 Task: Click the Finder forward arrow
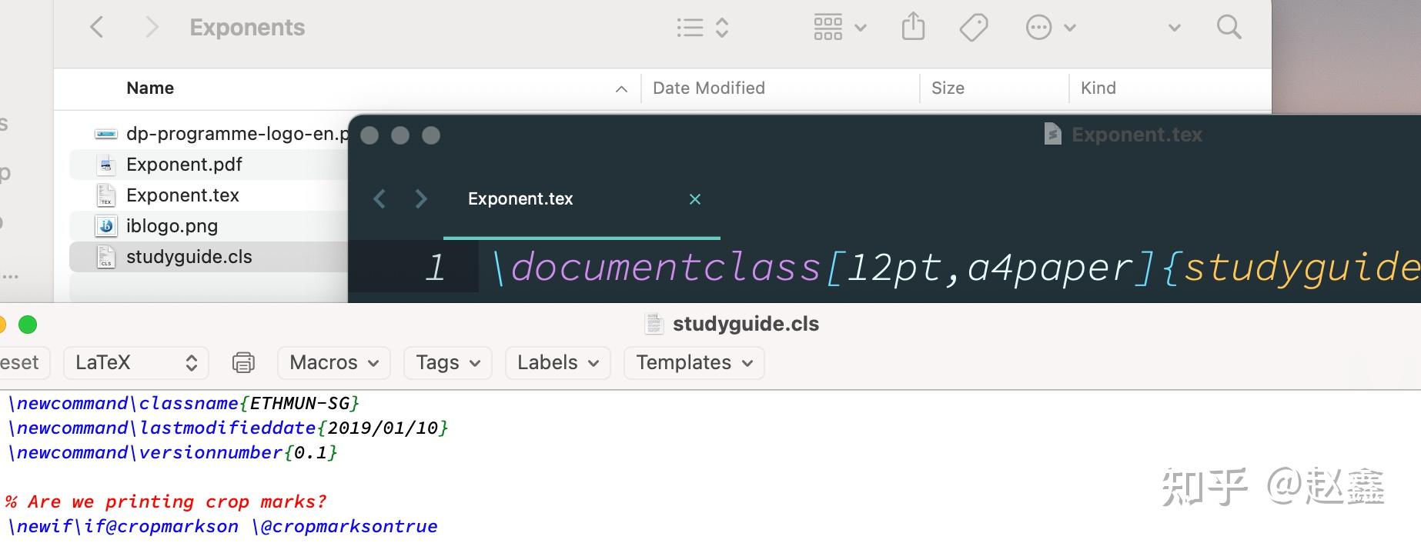coord(152,28)
